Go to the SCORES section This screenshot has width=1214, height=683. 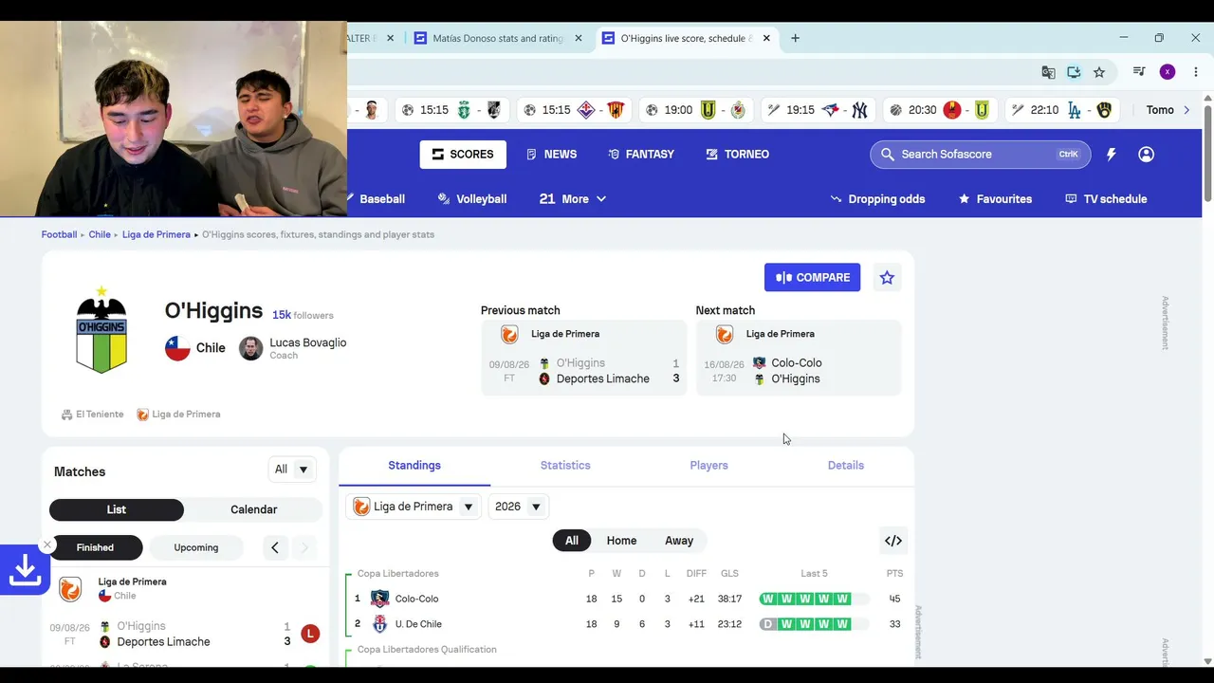point(463,155)
